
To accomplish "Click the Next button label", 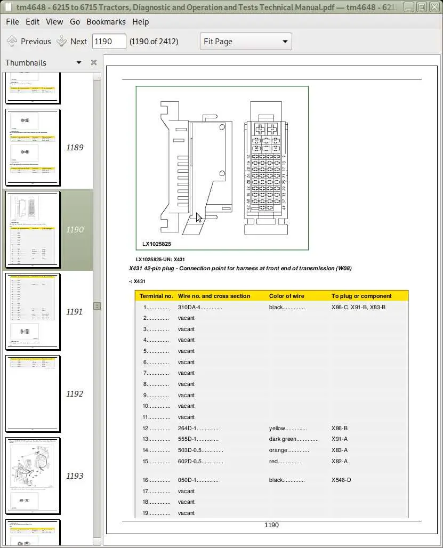I will [78, 41].
